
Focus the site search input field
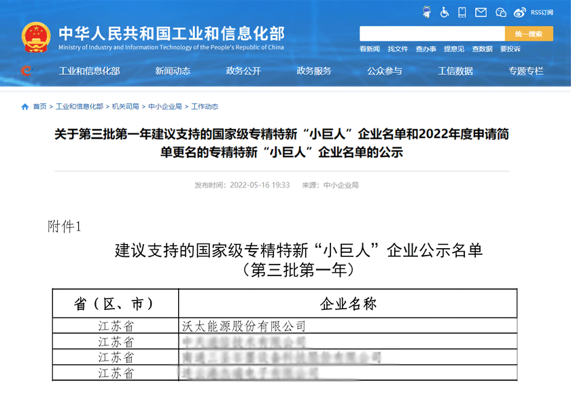coord(432,34)
